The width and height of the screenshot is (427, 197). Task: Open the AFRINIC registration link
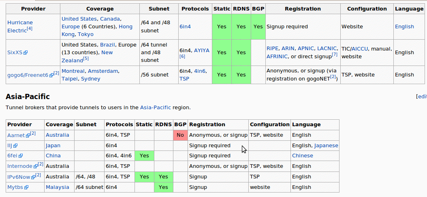[x=277, y=57]
